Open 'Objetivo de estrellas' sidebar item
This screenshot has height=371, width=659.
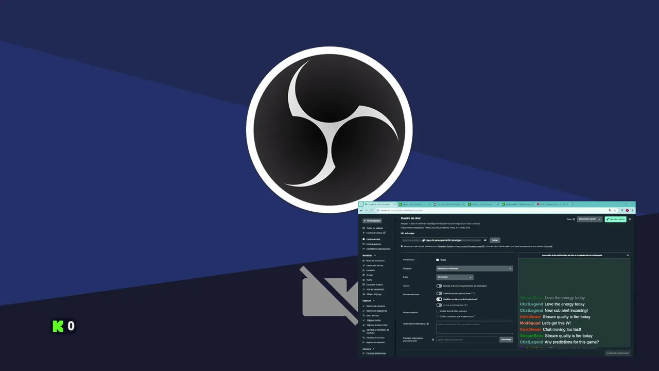[374, 343]
